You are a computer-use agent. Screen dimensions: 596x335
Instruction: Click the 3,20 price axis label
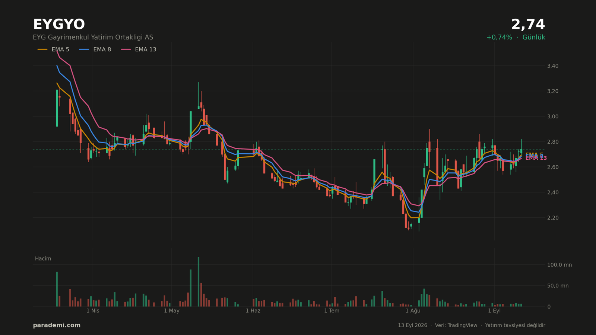(552, 91)
